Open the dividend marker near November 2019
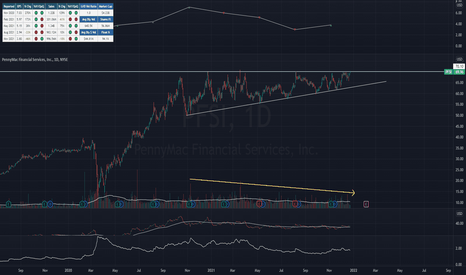This screenshot has width=466, height=275. tap(50, 204)
